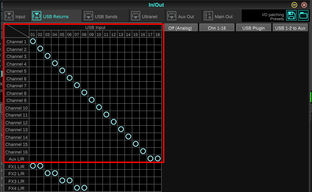This screenshot has height=192, width=312.
Task: Load an I/O patching preset from folder
Action: pos(303,16)
